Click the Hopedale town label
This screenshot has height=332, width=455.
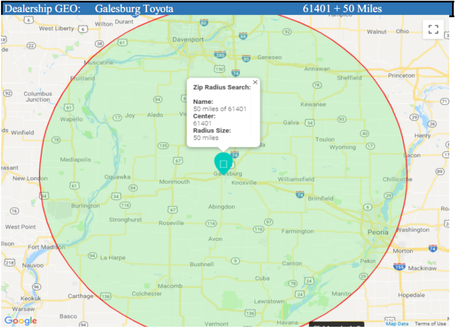point(411,295)
